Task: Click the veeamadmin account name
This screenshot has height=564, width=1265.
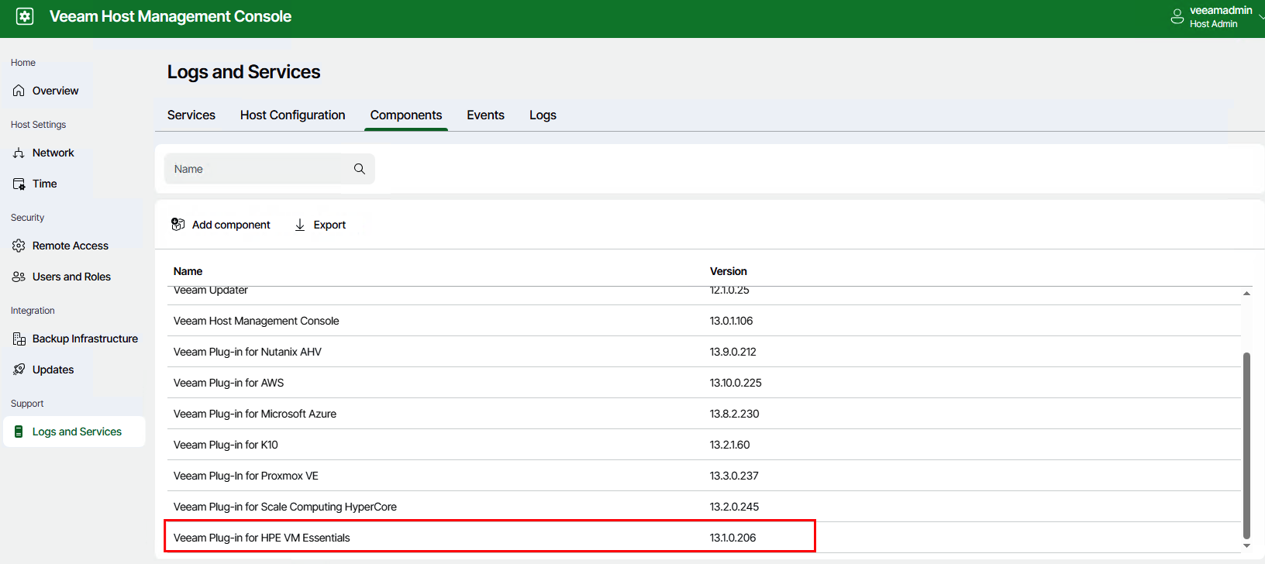Action: click(x=1221, y=10)
